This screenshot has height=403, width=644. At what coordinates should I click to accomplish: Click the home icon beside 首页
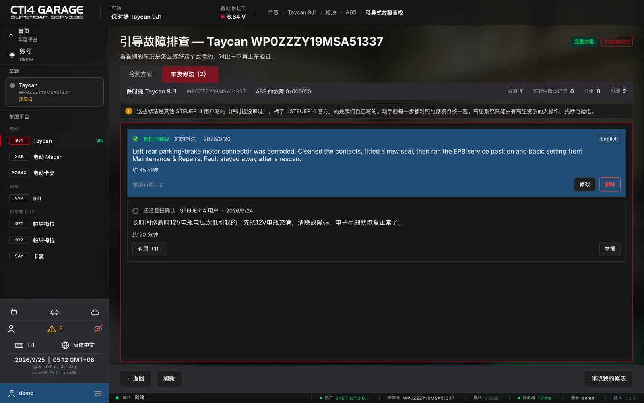click(11, 35)
